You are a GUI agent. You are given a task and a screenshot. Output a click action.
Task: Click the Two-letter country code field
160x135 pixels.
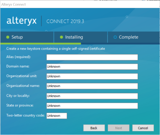point(57,116)
